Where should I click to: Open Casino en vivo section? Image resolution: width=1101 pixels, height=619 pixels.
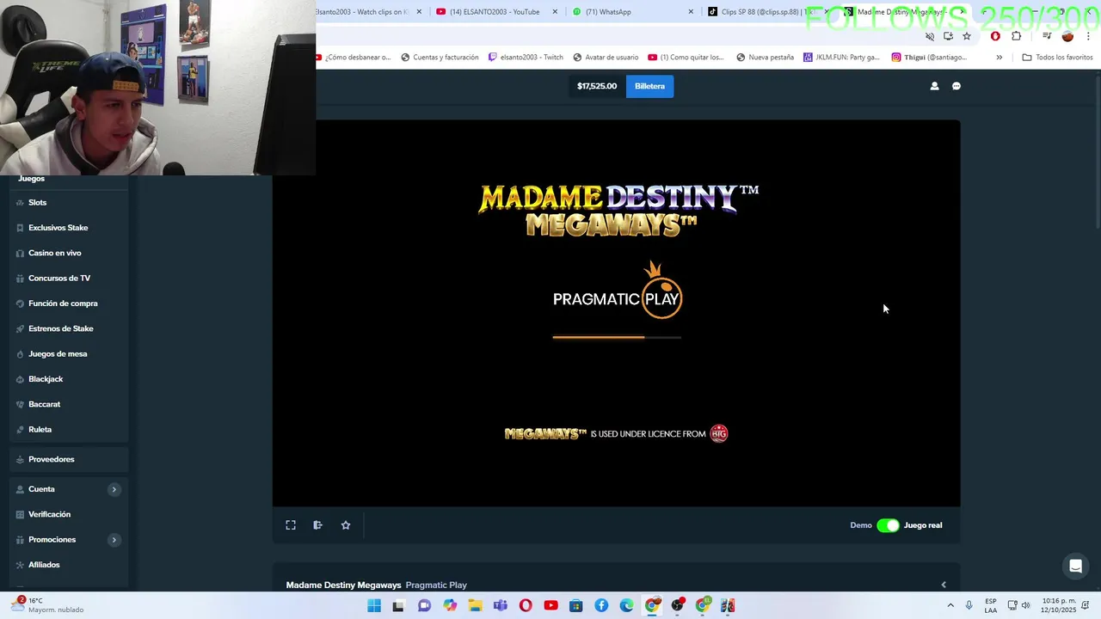click(69, 253)
